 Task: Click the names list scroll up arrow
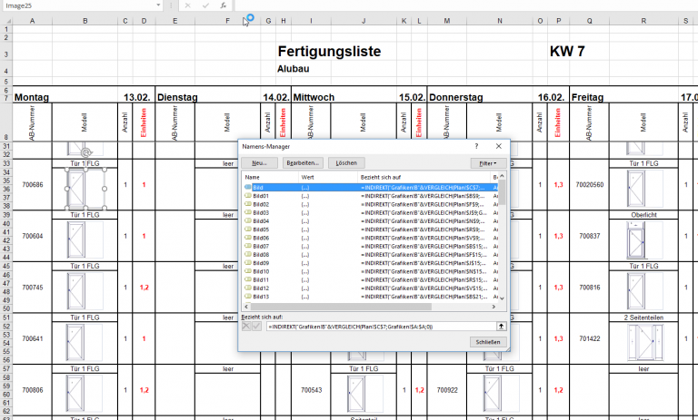(502, 177)
